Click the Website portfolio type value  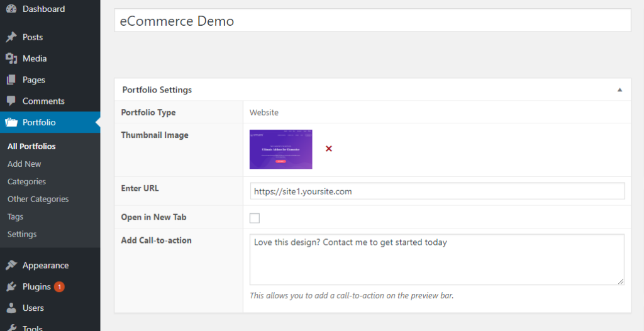(264, 112)
